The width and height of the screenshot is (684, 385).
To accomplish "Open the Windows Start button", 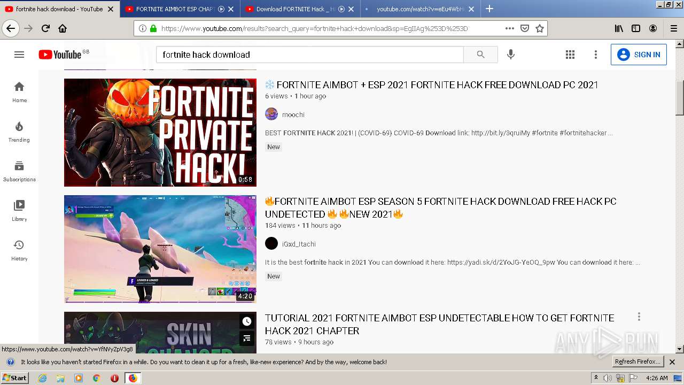I will pos(15,378).
